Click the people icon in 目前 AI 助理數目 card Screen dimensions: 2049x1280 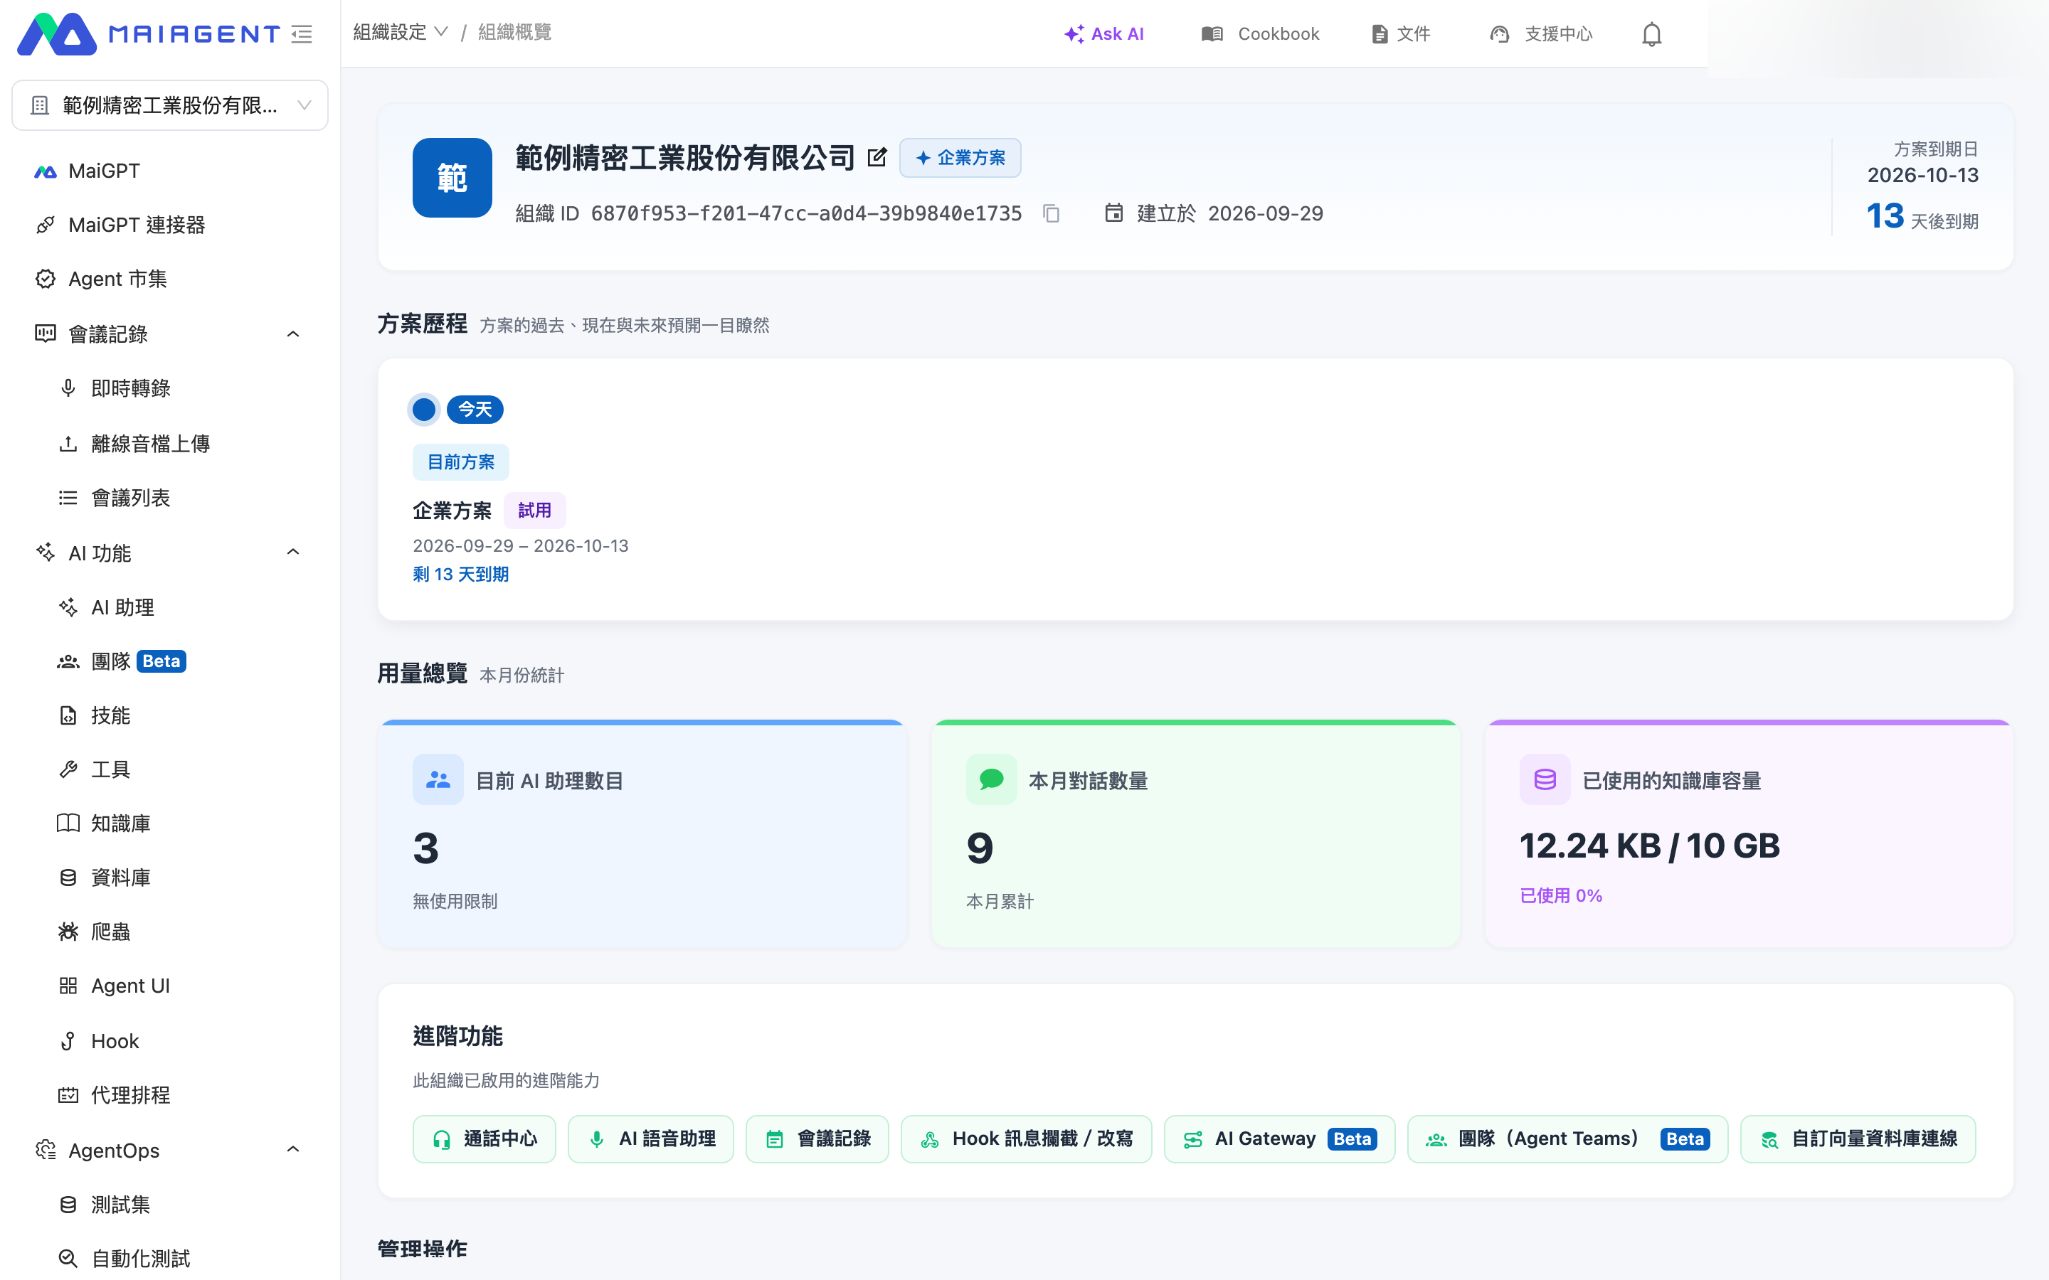[438, 779]
